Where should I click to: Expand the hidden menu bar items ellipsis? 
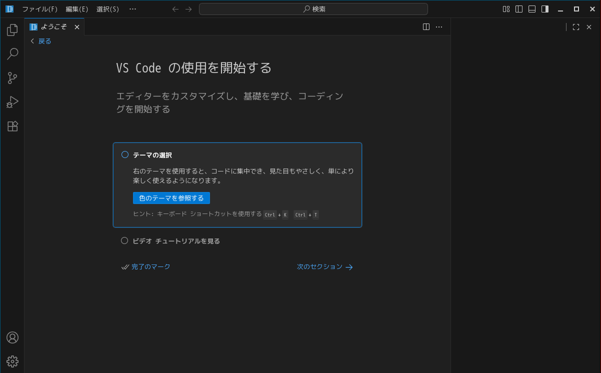132,9
